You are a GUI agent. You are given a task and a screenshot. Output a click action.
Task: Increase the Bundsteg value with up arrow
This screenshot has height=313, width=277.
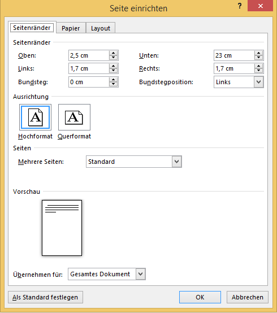(113, 80)
